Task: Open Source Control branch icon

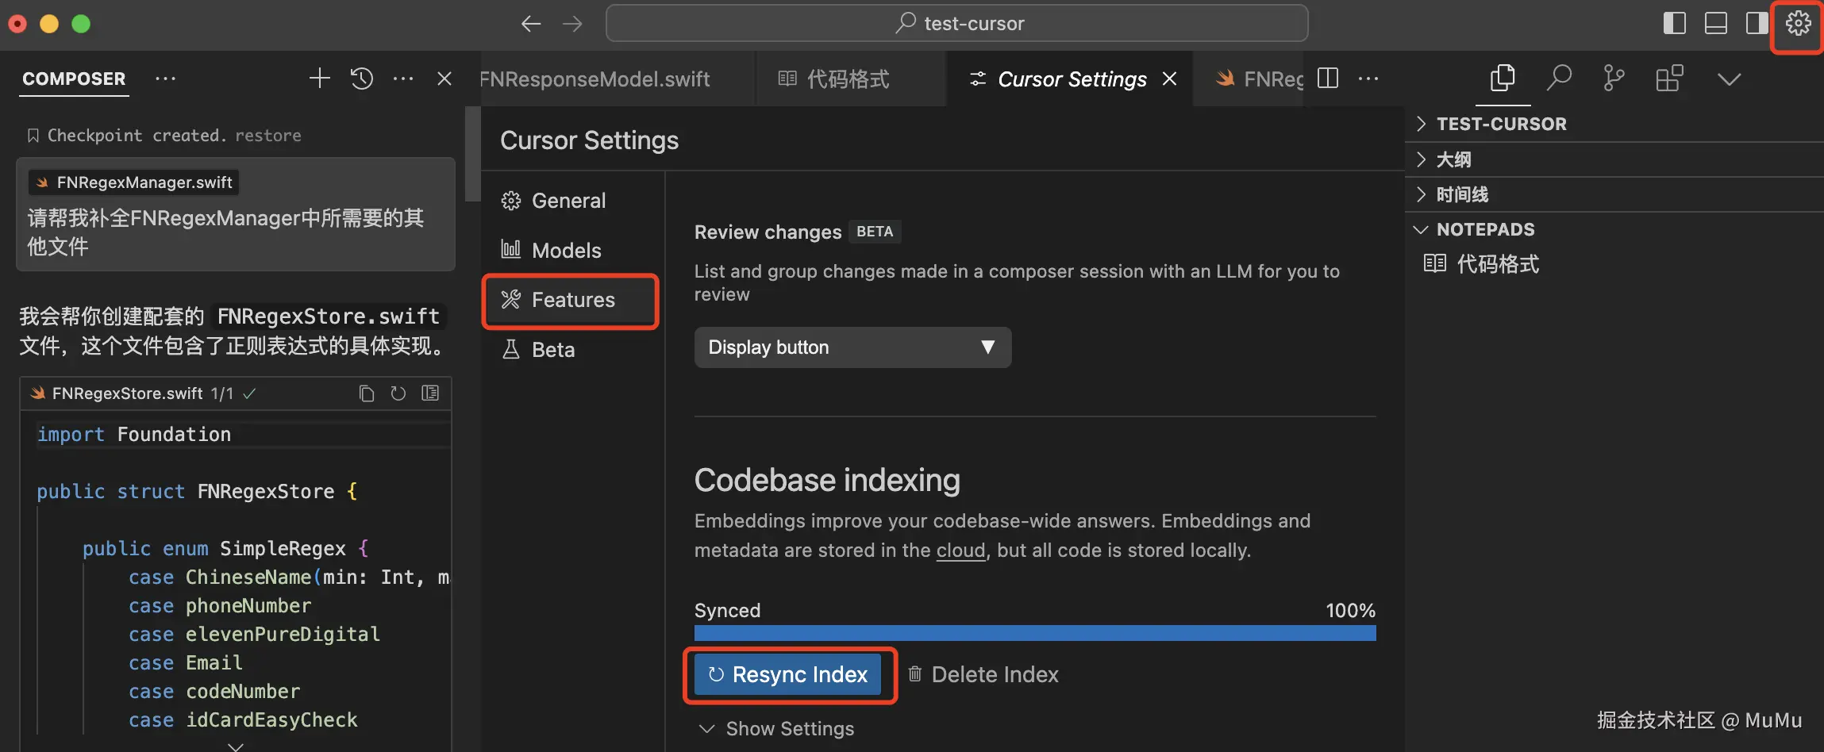Action: (x=1614, y=79)
